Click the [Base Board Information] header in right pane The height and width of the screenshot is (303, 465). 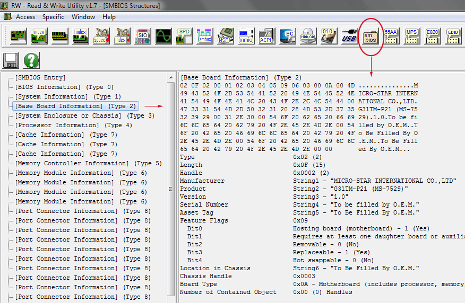(241, 77)
